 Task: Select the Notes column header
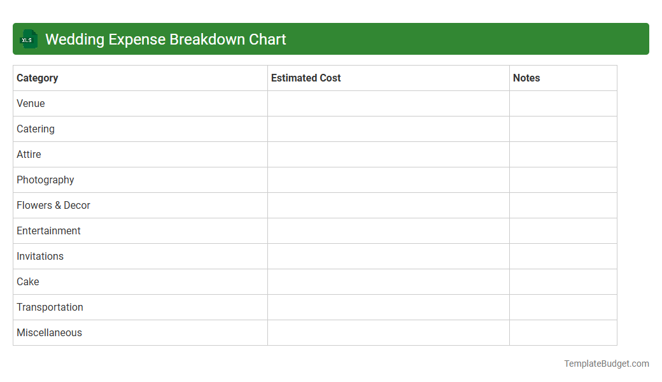click(x=526, y=78)
